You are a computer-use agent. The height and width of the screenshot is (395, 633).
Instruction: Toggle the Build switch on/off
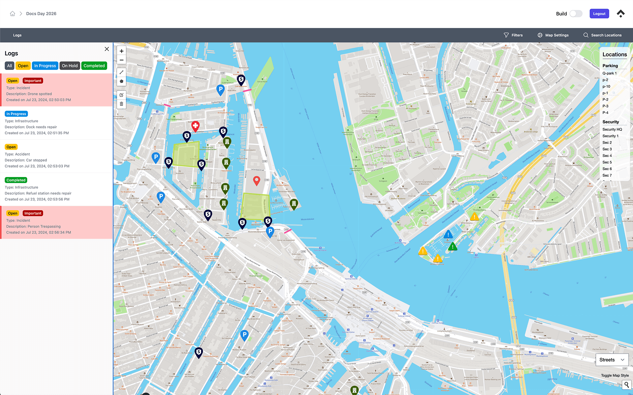tap(576, 13)
